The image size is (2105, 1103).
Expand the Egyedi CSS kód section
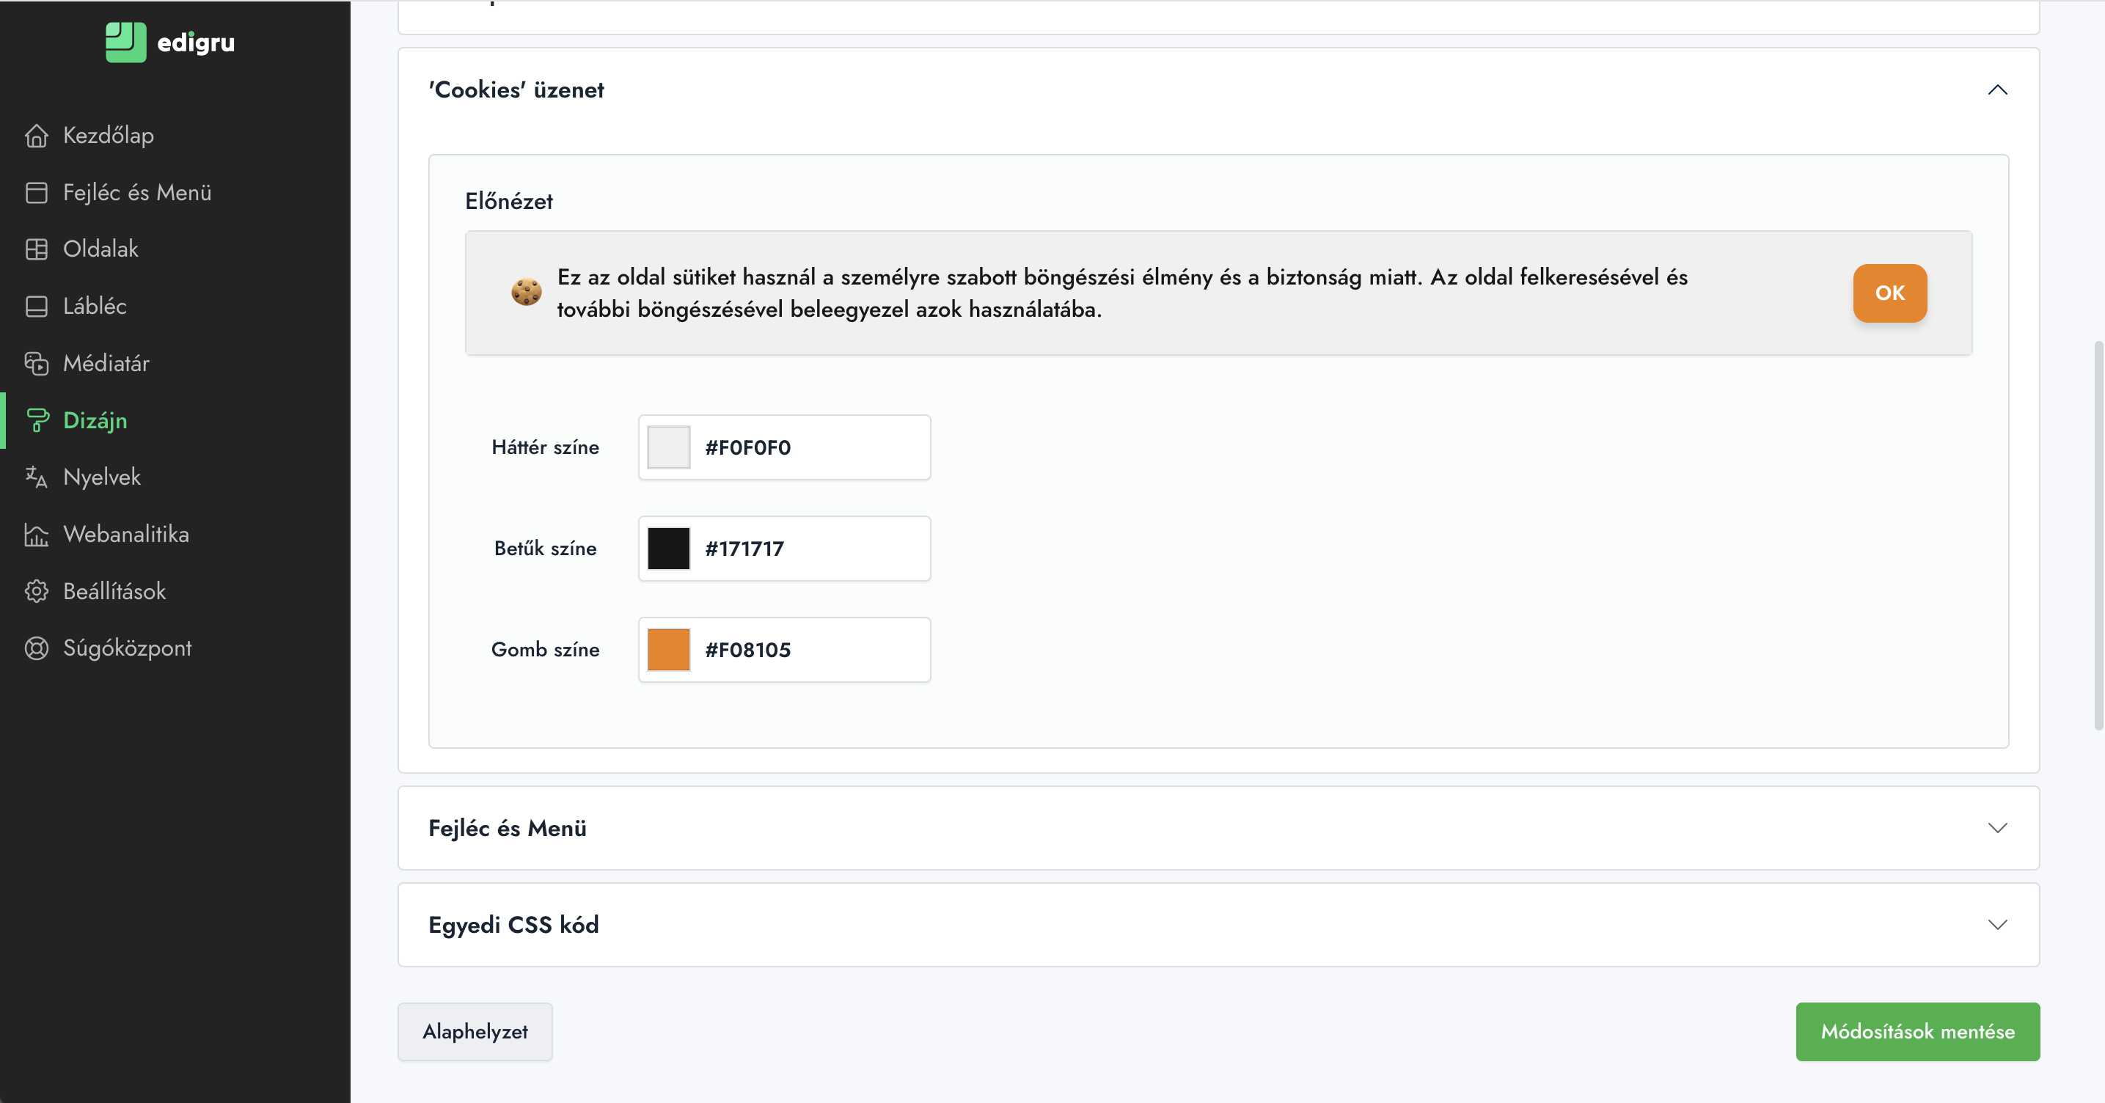pos(1996,925)
